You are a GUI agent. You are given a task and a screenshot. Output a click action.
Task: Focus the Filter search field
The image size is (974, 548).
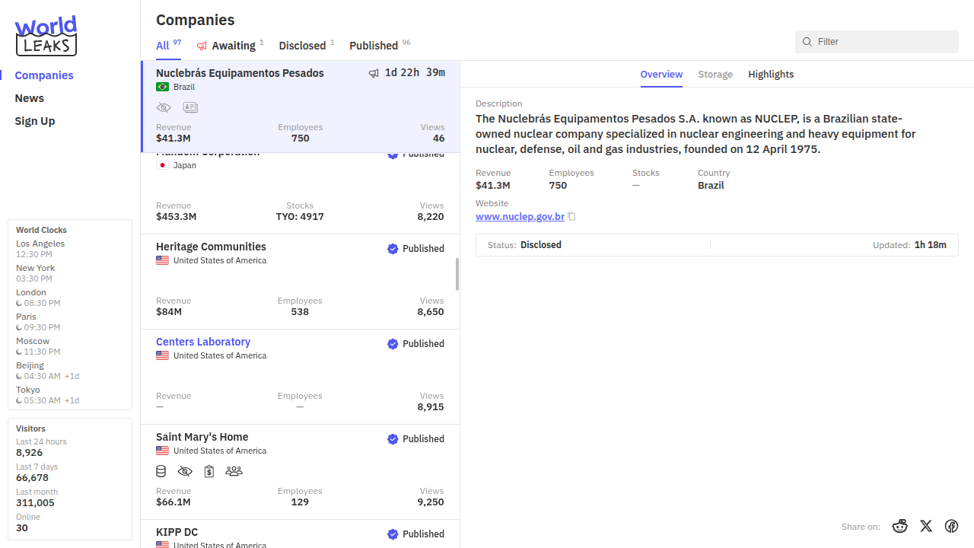coord(883,42)
